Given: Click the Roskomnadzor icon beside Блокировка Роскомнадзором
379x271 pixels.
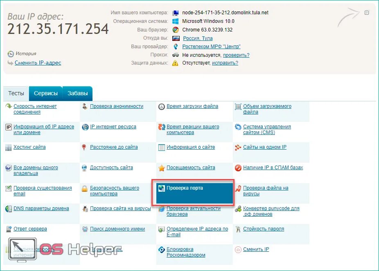Looking at the screenshot, I should coord(161,249).
